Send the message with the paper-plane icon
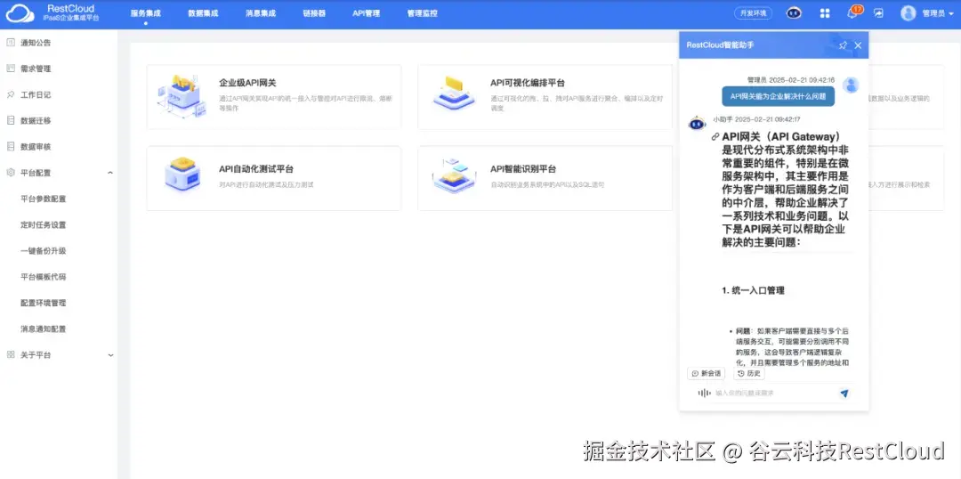Screen dimensions: 961x479 [844, 394]
